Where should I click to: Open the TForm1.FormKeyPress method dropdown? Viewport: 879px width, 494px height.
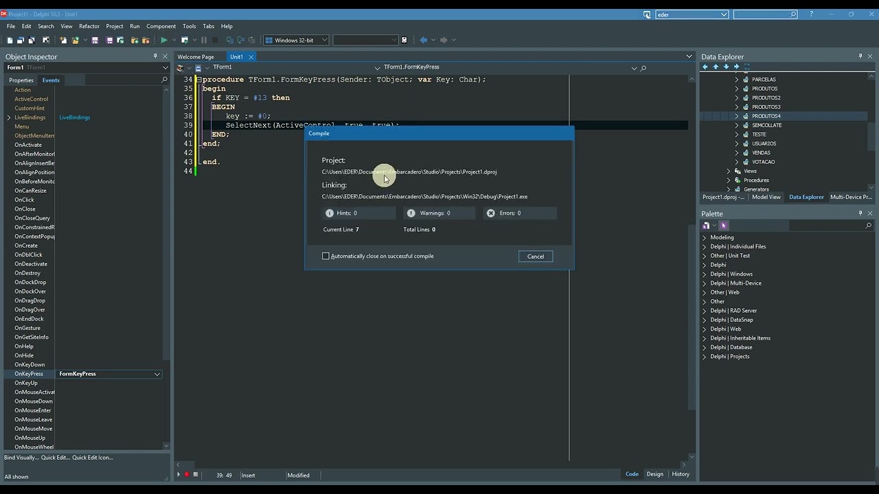click(634, 68)
